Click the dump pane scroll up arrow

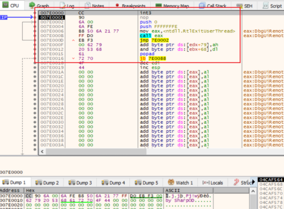coord(253,191)
